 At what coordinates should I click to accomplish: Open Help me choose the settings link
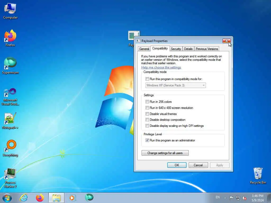(161, 67)
